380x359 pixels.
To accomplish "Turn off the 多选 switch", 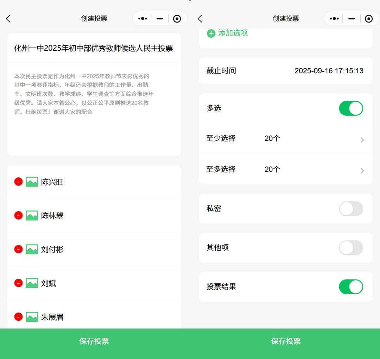I will pos(351,108).
